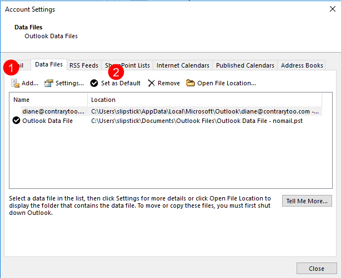
Task: Click the Remove X icon
Action: pos(152,83)
